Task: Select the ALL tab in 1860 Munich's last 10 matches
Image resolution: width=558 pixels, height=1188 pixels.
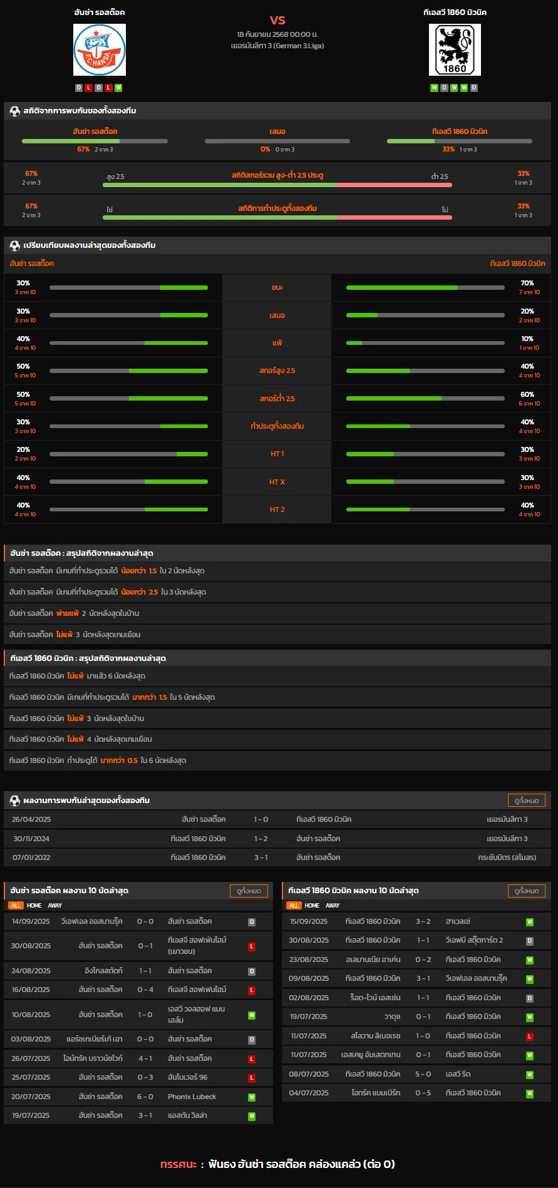Action: (x=294, y=906)
